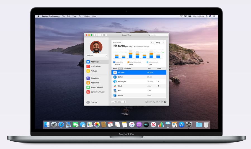The height and width of the screenshot is (149, 251).
Task: Open Keynote from the Dock
Action: 168,124
